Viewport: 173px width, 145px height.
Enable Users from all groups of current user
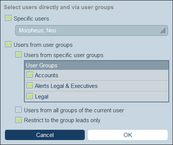19,110
